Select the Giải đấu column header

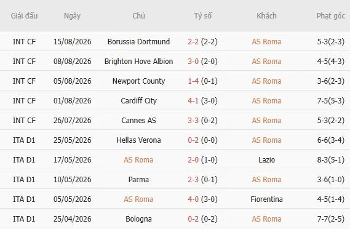(24, 16)
